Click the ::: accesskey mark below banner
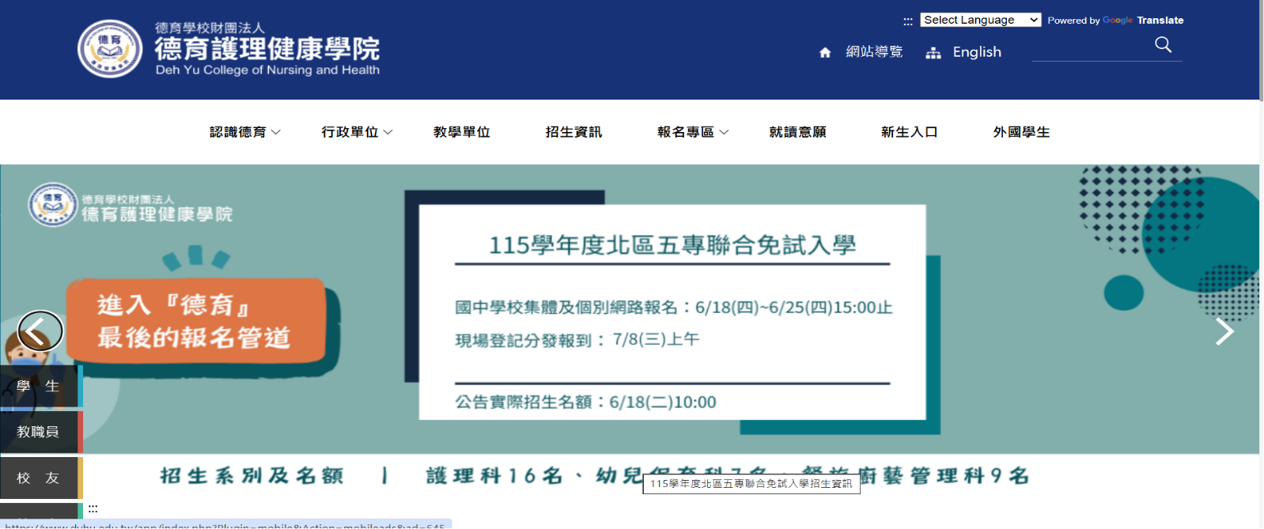 click(x=93, y=508)
